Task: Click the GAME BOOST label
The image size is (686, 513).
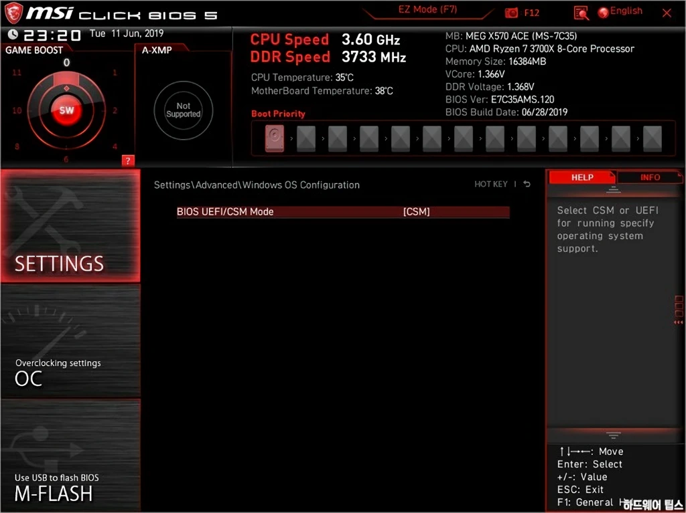Action: 34,50
